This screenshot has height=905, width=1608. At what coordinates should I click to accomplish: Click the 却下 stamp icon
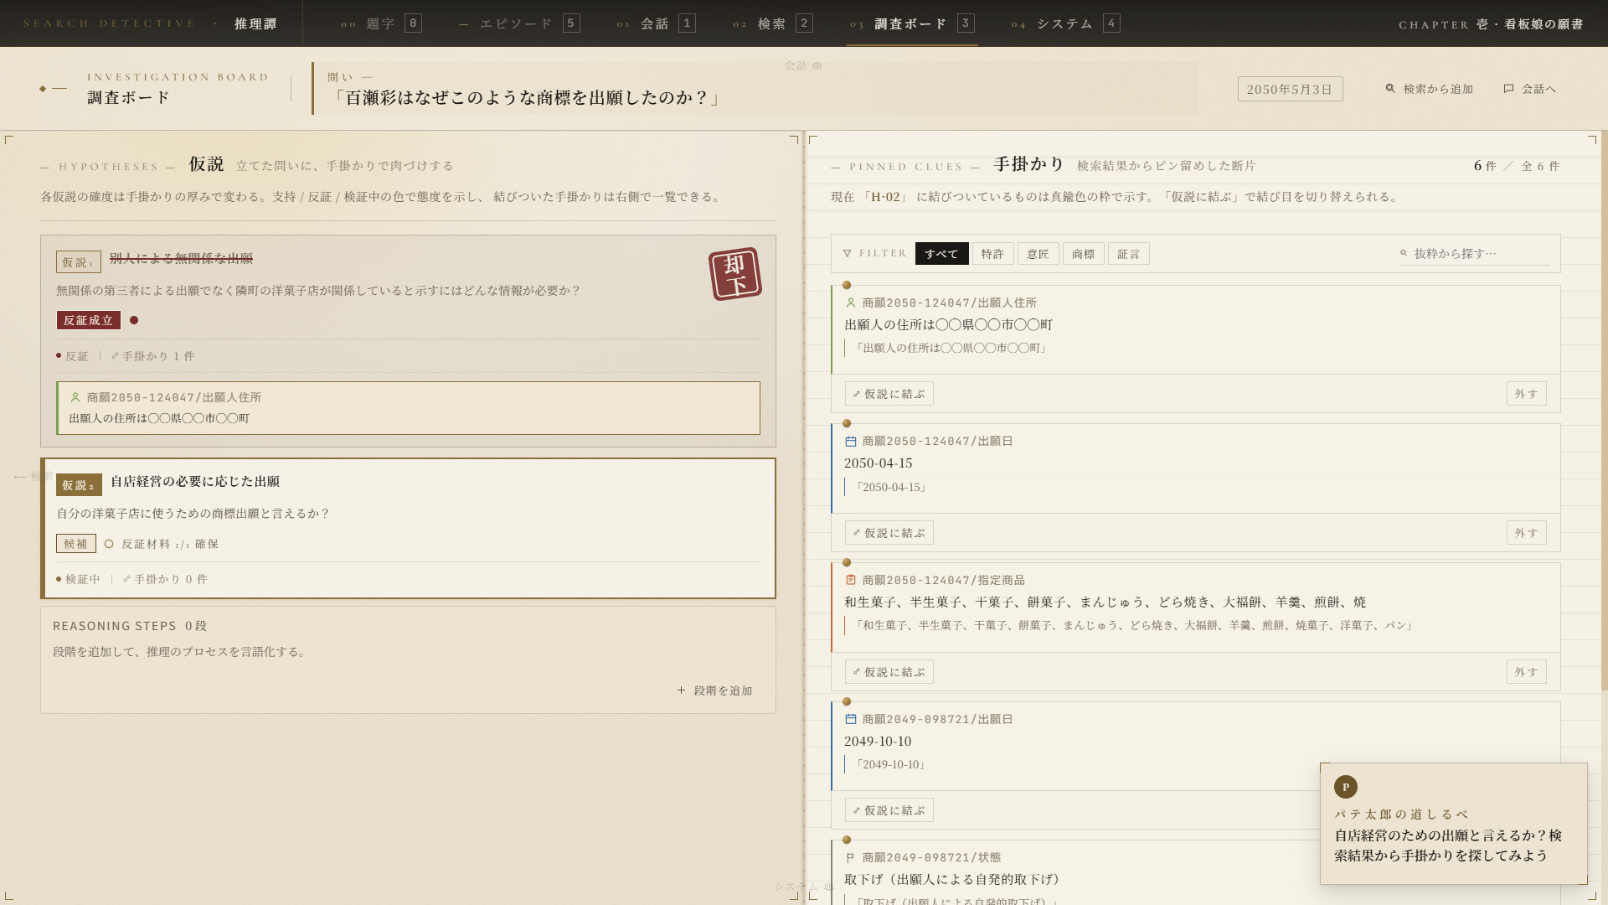[x=735, y=274]
